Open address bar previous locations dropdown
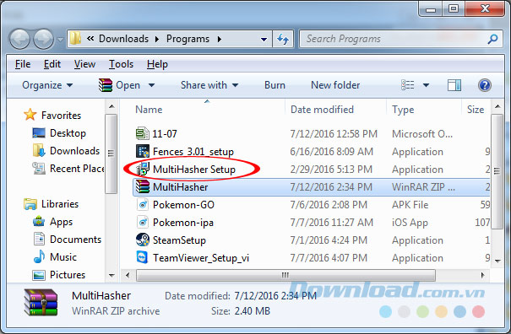This screenshot has height=334, width=511. tap(264, 40)
